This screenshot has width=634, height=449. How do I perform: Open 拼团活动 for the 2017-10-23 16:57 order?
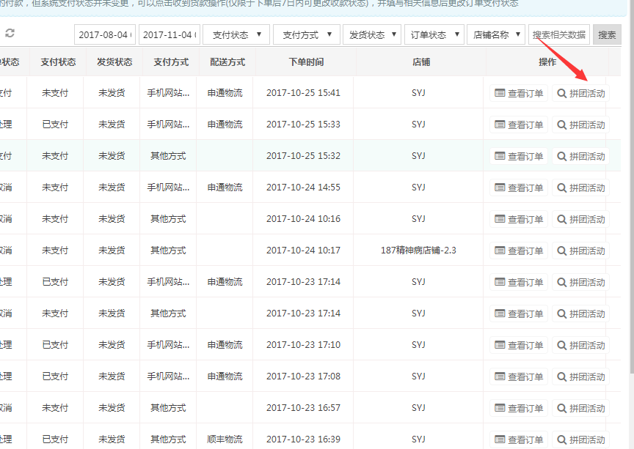(x=580, y=408)
